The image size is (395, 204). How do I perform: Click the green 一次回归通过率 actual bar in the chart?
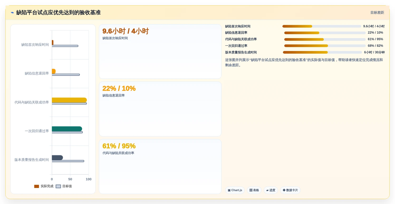pos(67,129)
